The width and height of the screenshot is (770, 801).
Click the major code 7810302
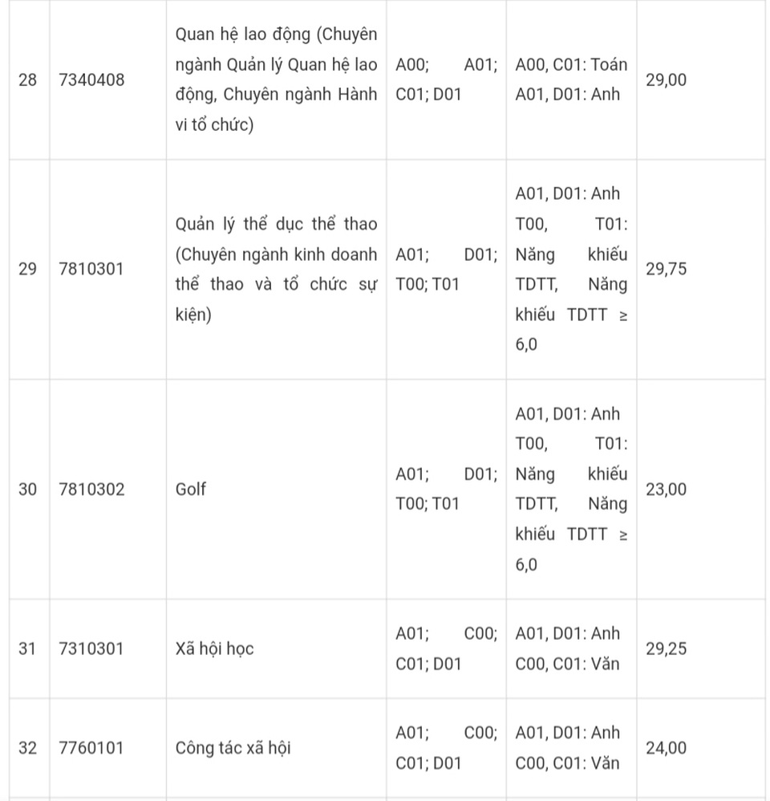(91, 489)
